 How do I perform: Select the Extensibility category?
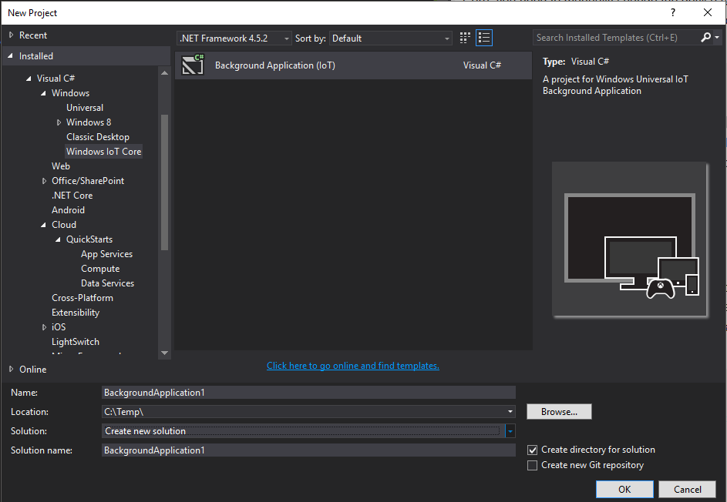tap(76, 313)
